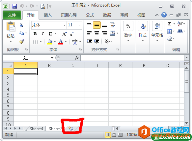Viewport: 192px width, 141px height.
Task: Select the Sheet4 worksheet tab
Action: point(36,128)
